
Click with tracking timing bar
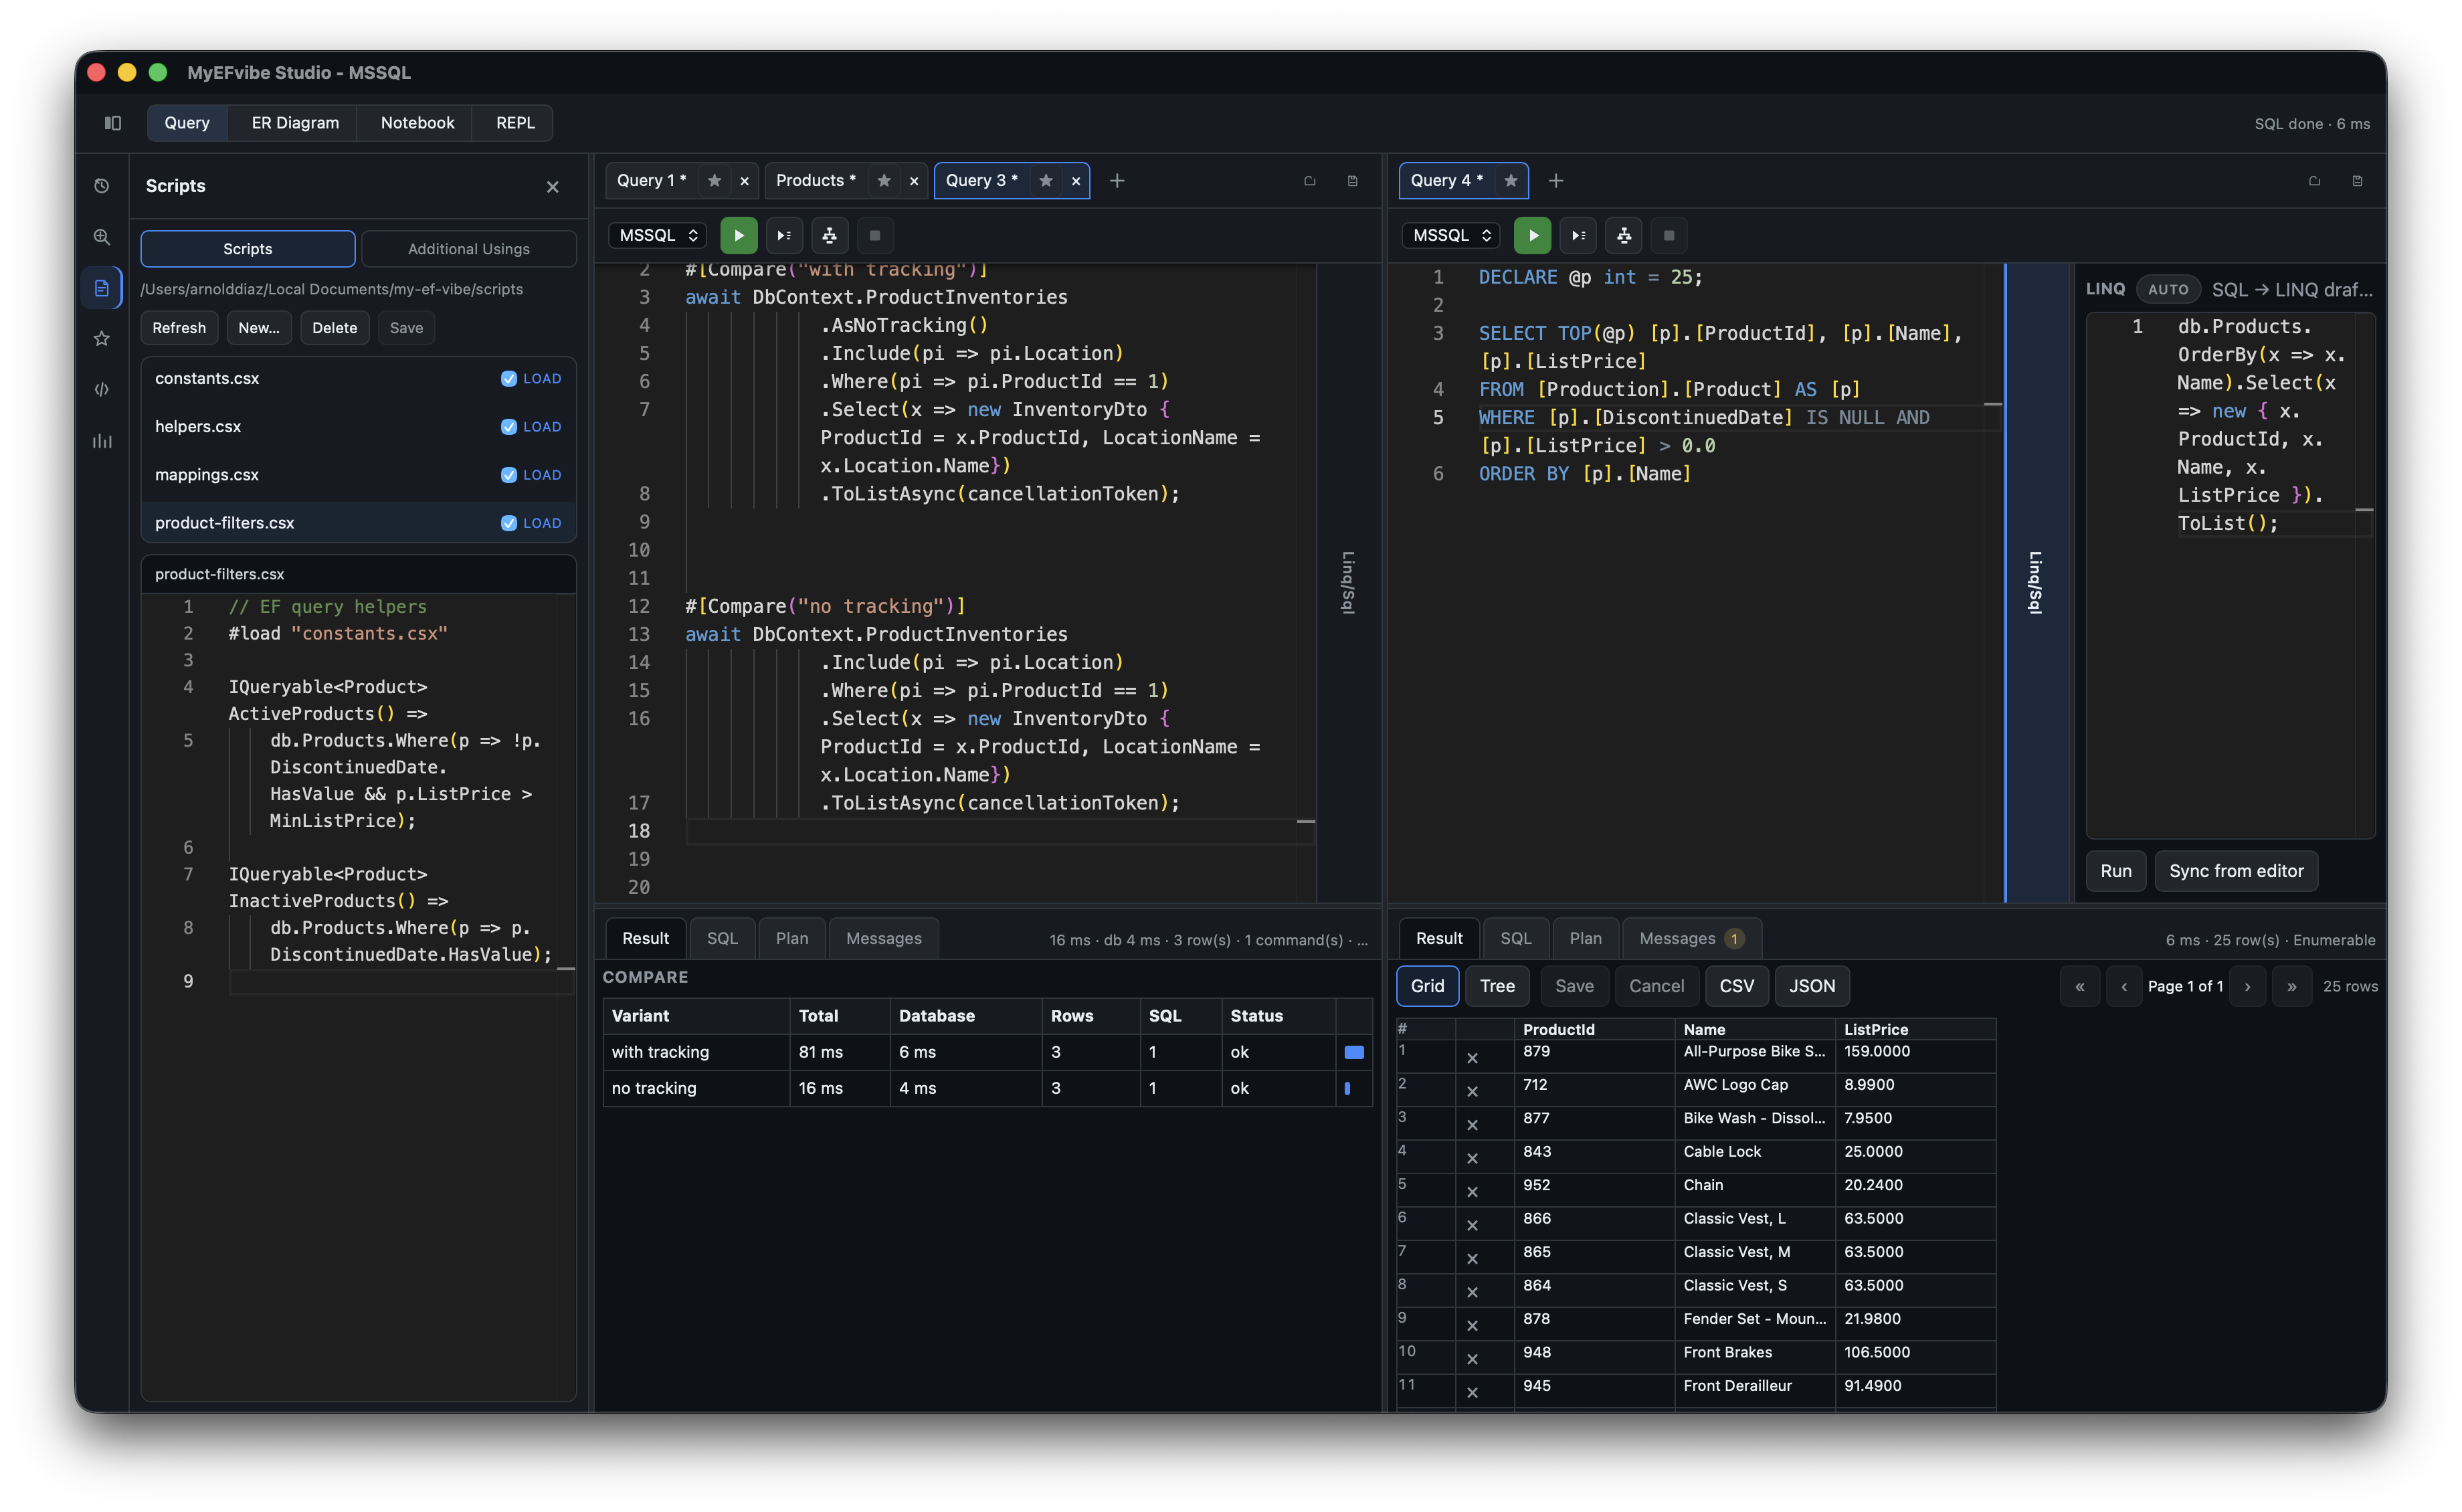click(x=1354, y=1053)
